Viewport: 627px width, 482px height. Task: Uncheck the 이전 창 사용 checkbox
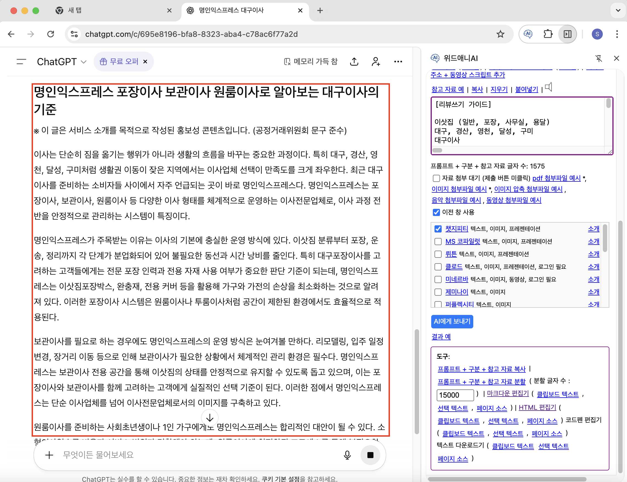(436, 212)
